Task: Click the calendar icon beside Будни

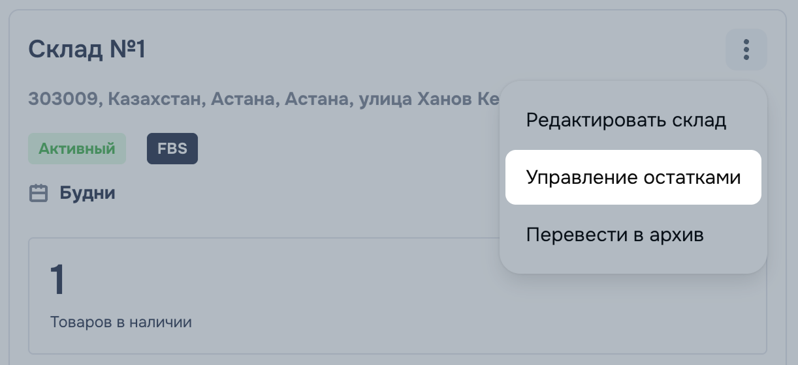Action: tap(39, 194)
